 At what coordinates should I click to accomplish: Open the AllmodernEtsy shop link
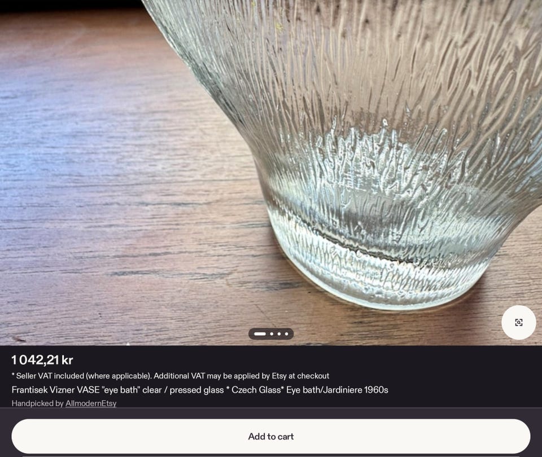click(x=91, y=403)
